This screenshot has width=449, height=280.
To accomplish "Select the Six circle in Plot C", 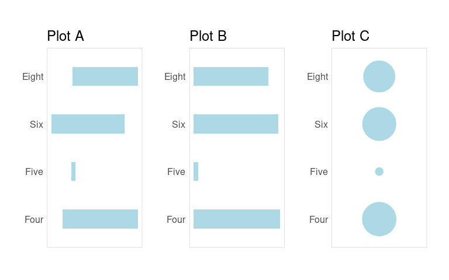I will 379,124.
